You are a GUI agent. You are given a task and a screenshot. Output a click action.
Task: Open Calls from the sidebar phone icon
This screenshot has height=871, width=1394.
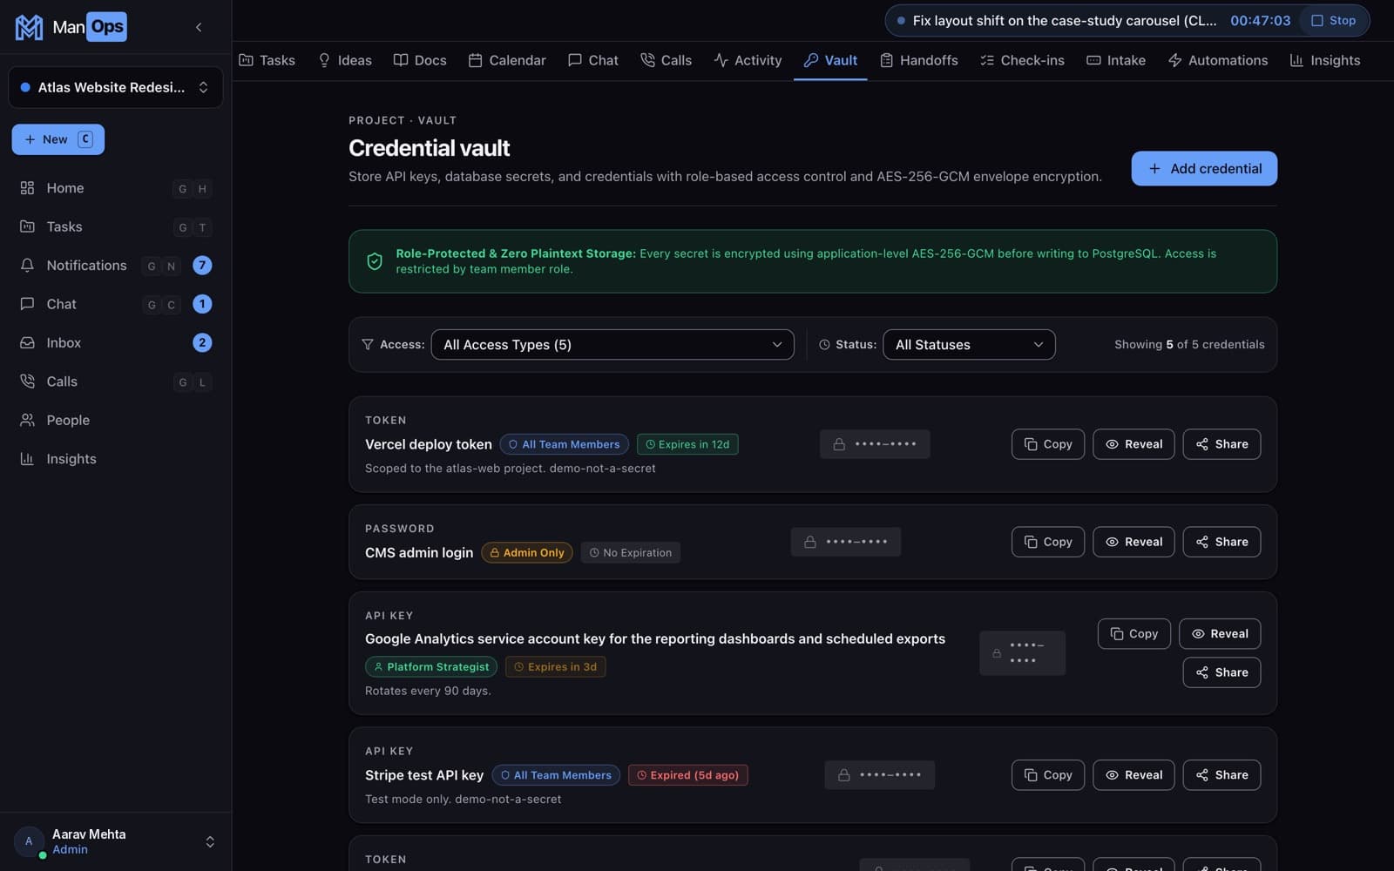(27, 381)
